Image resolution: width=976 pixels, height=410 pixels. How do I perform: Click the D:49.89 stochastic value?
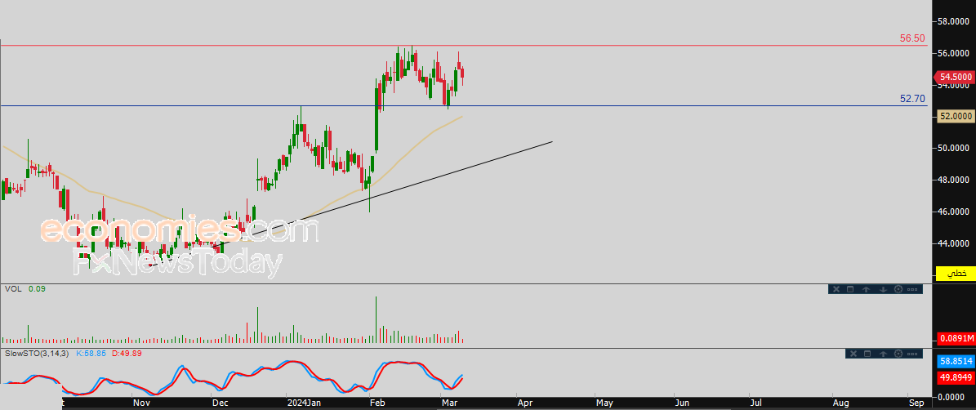(127, 354)
